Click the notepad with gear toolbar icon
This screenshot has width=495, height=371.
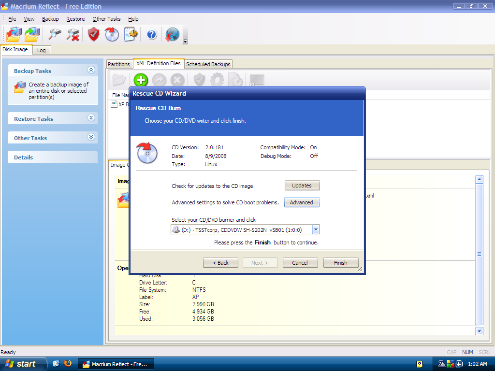pyautogui.click(x=131, y=34)
